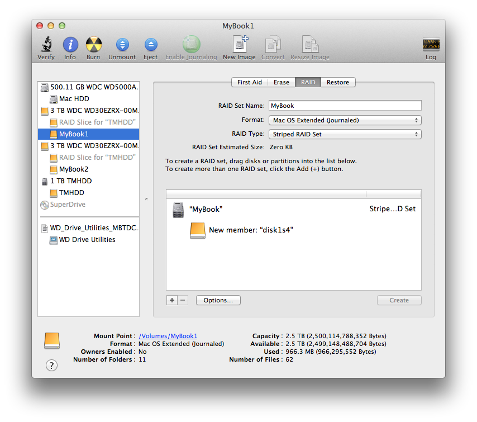Click the Eject toolbar icon
Viewport: 477px width, 422px height.
click(151, 45)
